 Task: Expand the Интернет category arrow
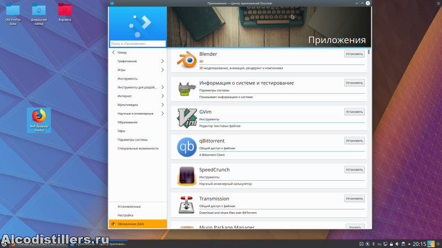pos(162,96)
